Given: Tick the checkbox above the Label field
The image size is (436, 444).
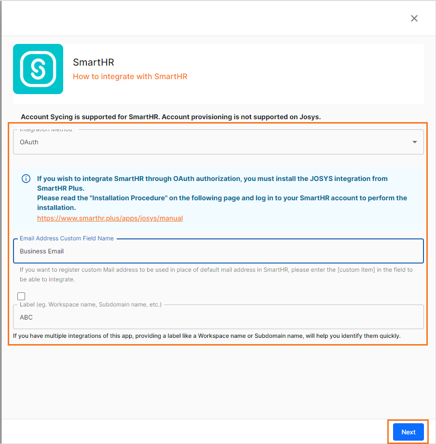Looking at the screenshot, I should (21, 296).
